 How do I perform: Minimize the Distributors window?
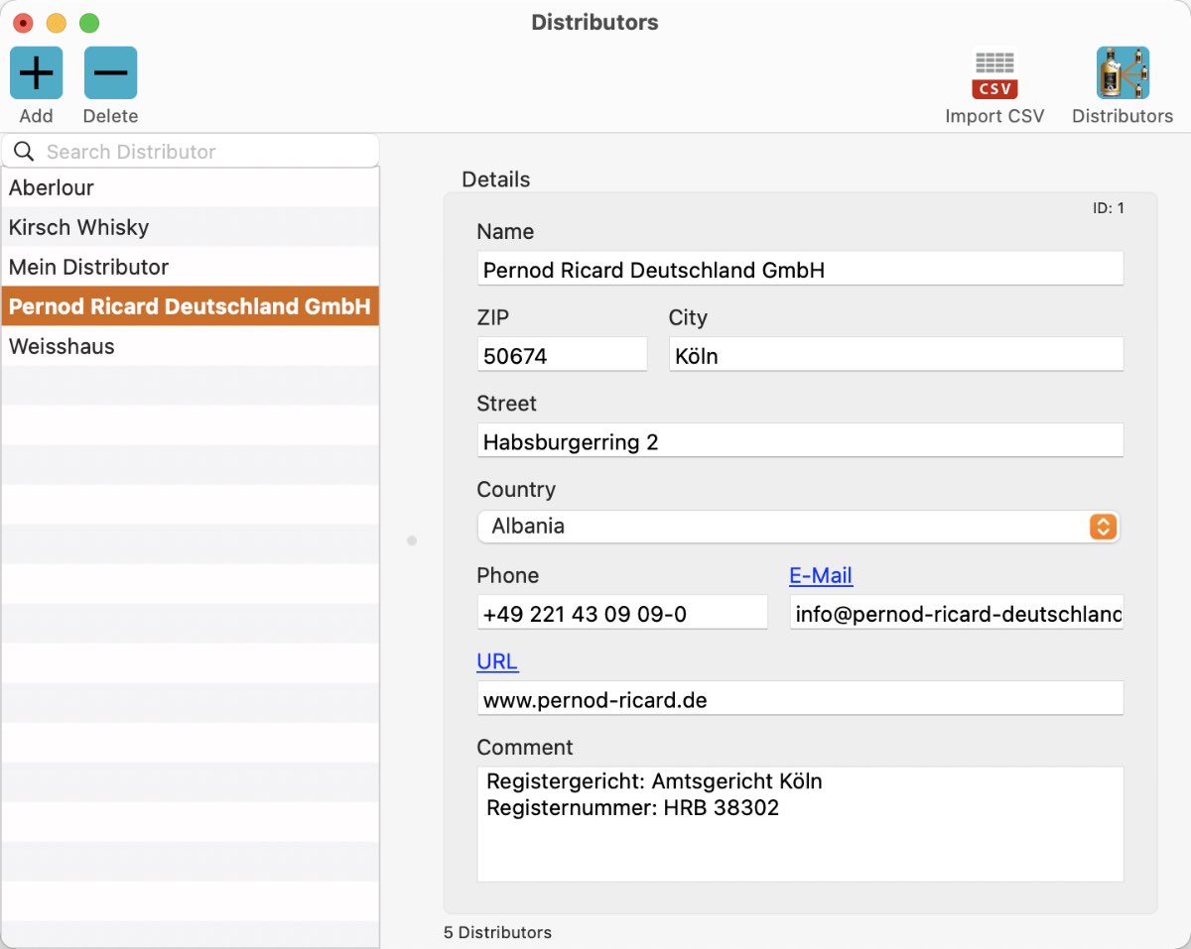point(57,23)
